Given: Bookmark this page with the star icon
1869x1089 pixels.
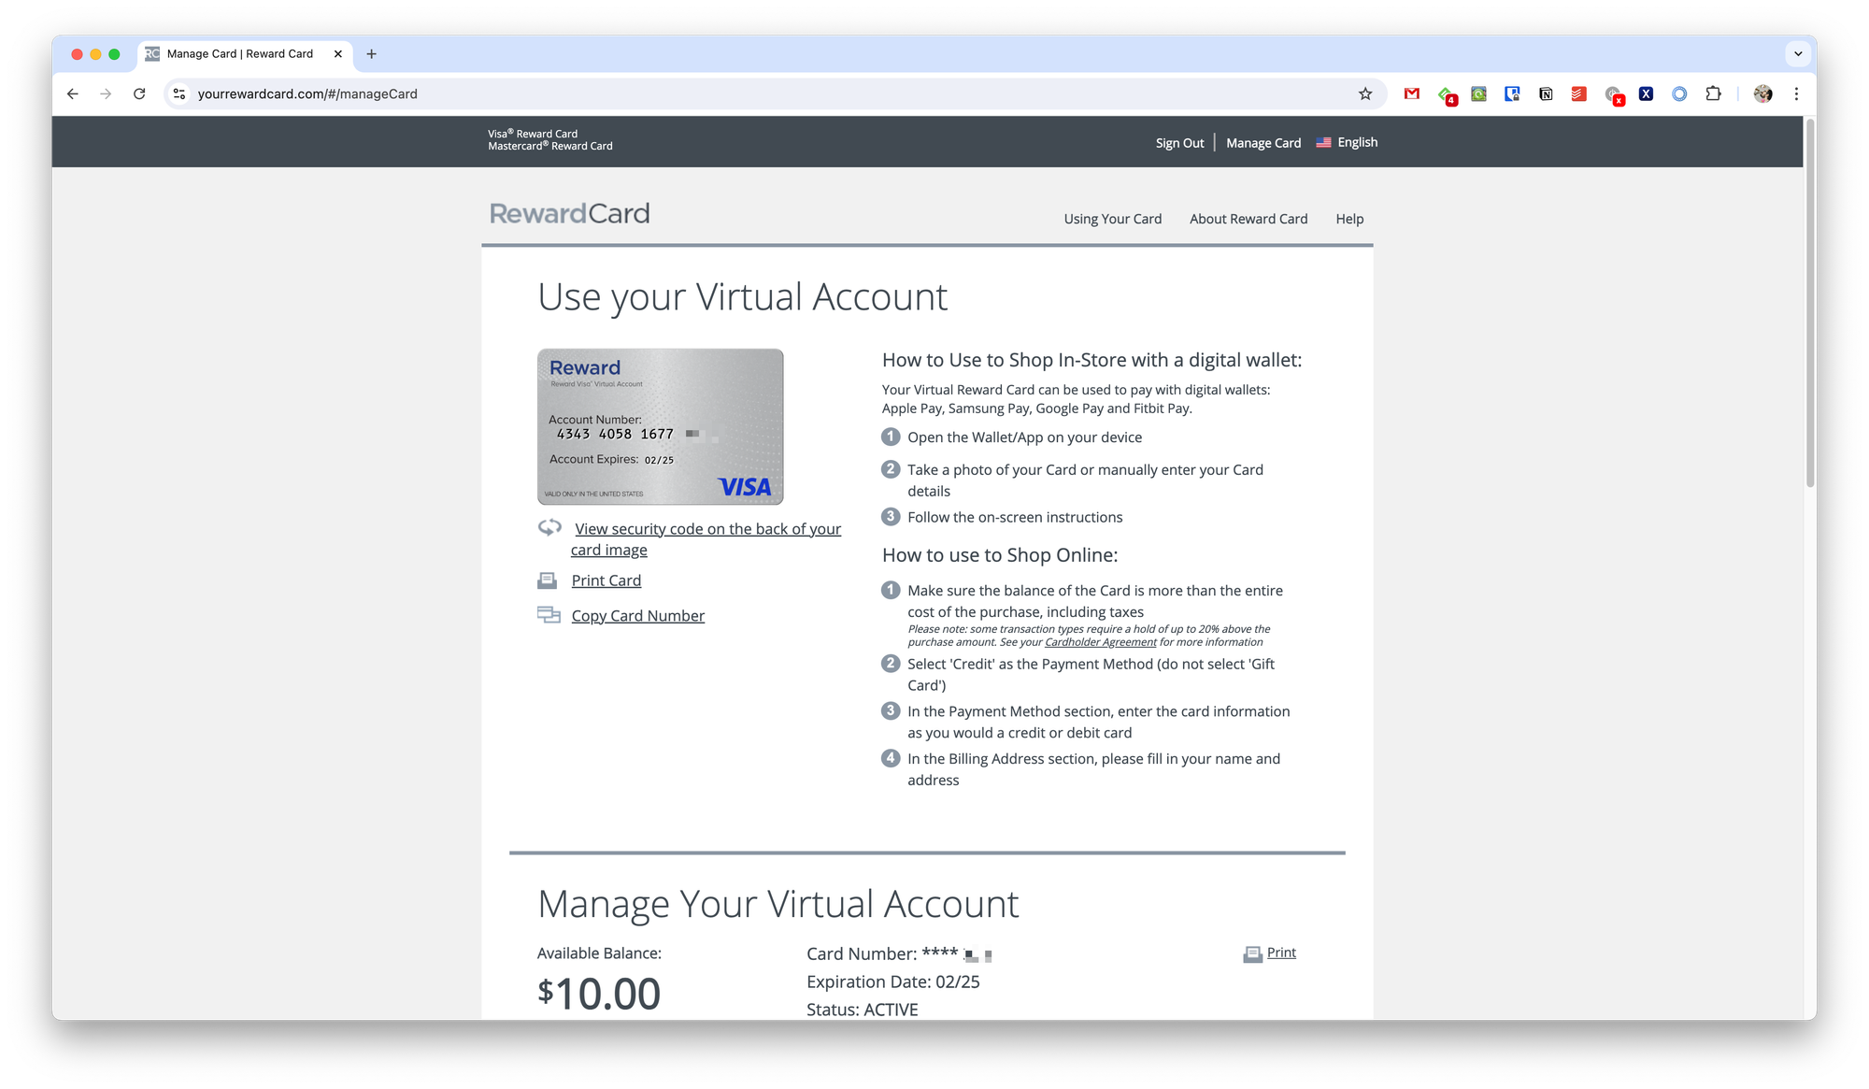Looking at the screenshot, I should click(x=1365, y=93).
